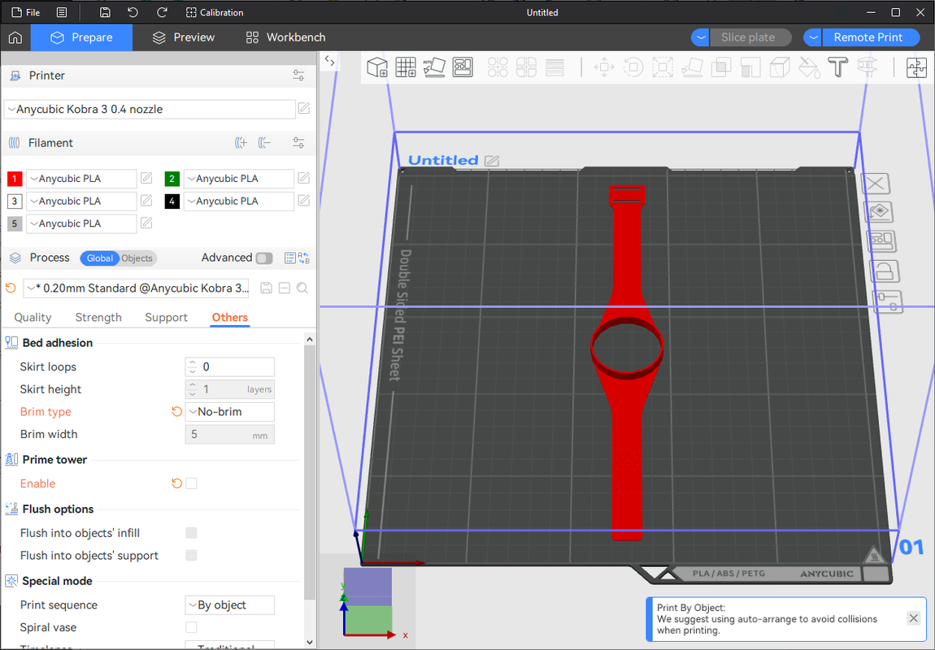Edit filament 1 preset pencil icon
Image resolution: width=935 pixels, height=650 pixels.
[146, 178]
